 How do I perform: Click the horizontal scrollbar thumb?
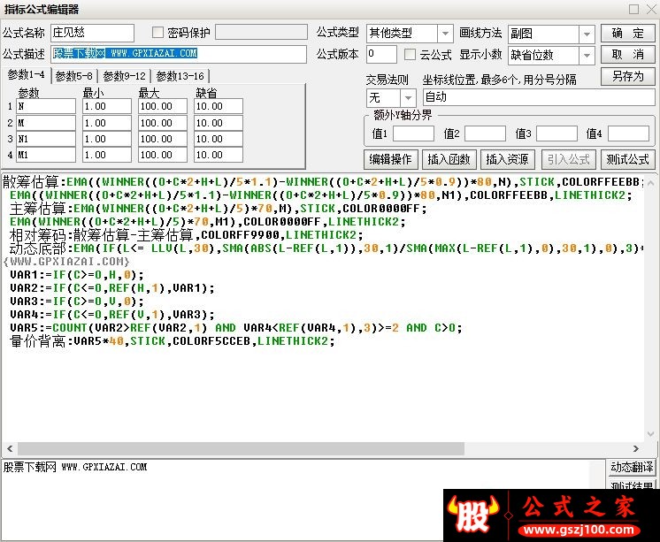(241, 448)
